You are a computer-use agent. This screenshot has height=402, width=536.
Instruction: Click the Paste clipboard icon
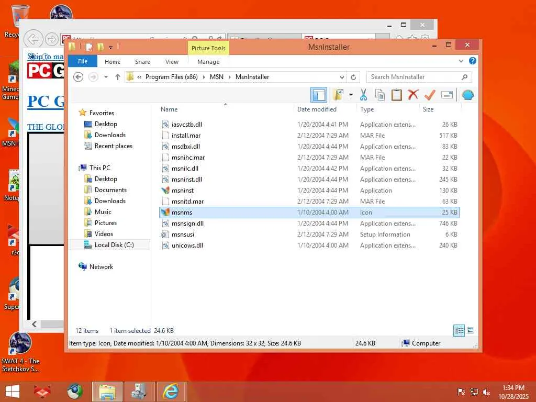pos(396,95)
